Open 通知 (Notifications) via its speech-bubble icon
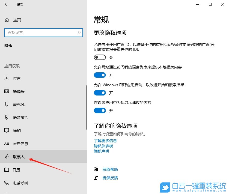Screen dimensions: 229x194 [x=7, y=131]
